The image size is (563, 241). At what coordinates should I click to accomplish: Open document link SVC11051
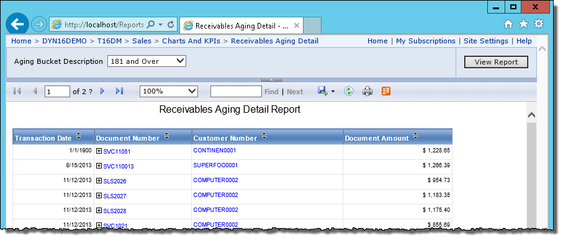117,151
